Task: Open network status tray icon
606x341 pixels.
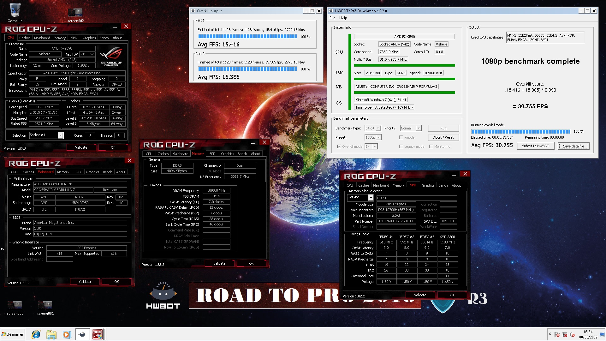Action: coord(565,335)
